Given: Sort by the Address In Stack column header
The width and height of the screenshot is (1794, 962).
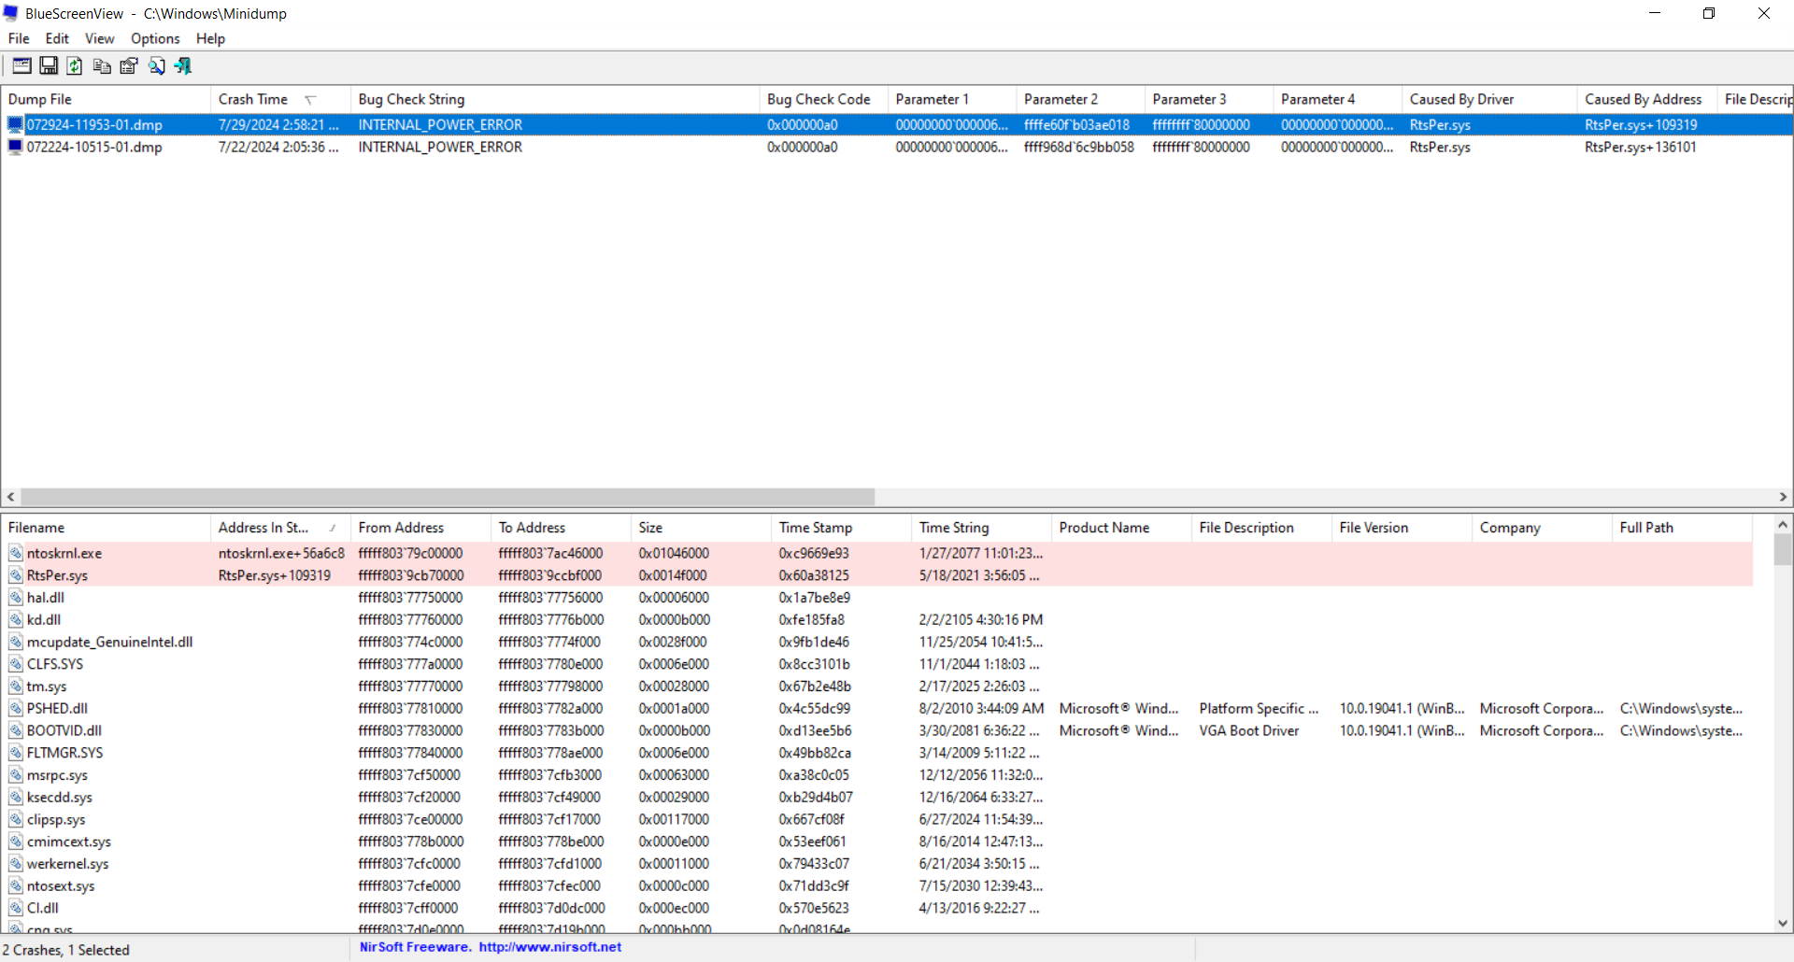Looking at the screenshot, I should 263,527.
